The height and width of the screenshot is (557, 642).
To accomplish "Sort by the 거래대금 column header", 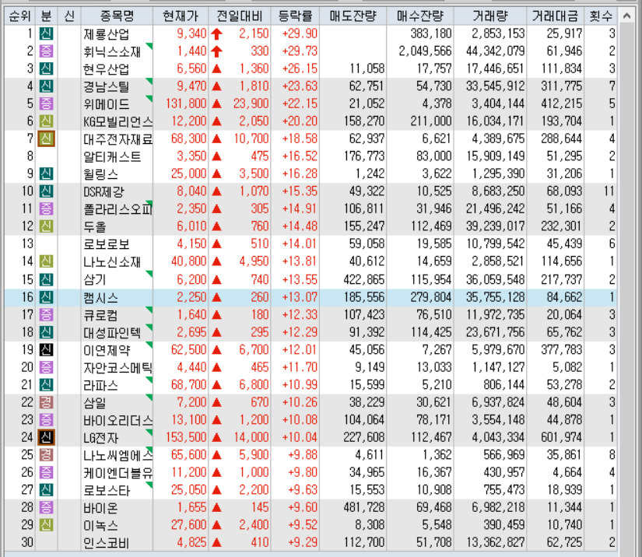I will pyautogui.click(x=555, y=16).
